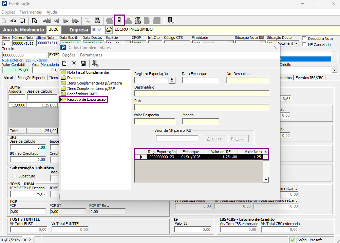Image resolution: width=340 pixels, height=243 pixels.
Task: Click the money bag CIB icon
Action: (138, 21)
